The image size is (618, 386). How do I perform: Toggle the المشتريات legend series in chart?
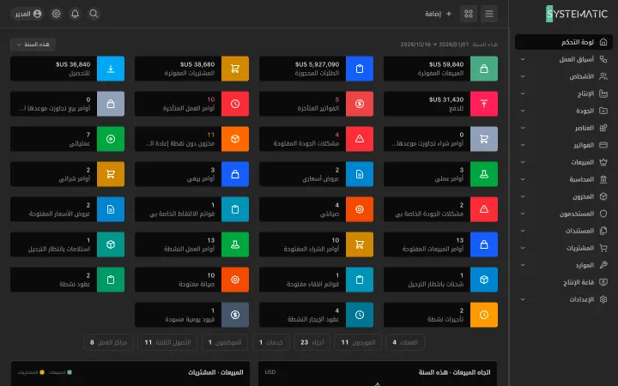[31, 372]
